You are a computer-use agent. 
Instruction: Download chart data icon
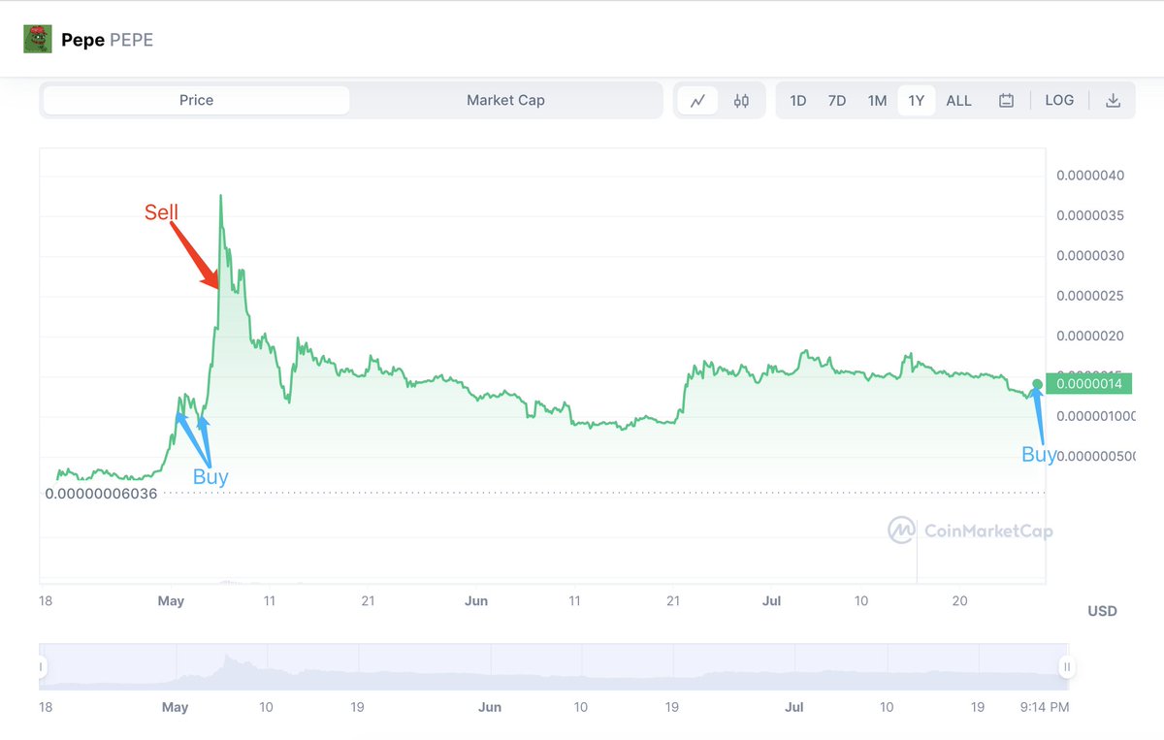(x=1113, y=101)
